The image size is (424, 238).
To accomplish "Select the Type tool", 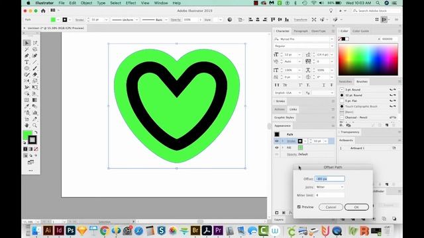I will click(26, 62).
